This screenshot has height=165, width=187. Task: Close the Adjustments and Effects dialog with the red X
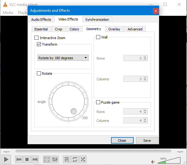coord(156,11)
